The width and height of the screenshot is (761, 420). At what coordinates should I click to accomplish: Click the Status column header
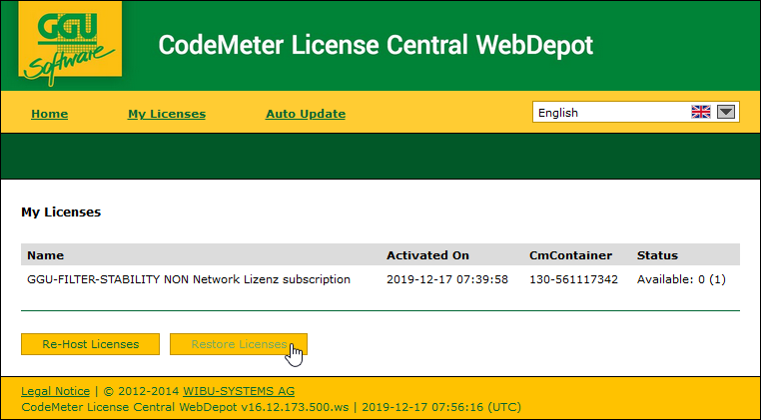coord(657,255)
